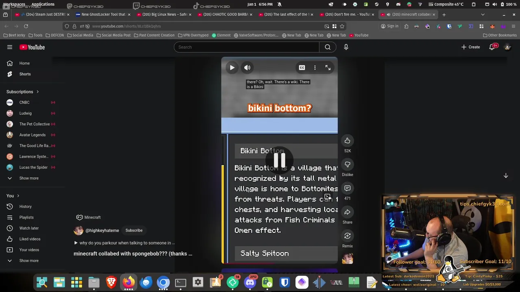Open @highkeyhateme channel
This screenshot has height=292, width=520.
102,230
